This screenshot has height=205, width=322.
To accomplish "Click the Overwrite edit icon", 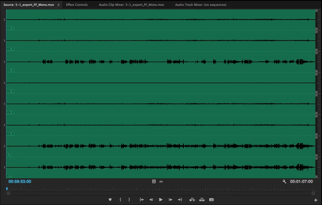I will coord(202,200).
